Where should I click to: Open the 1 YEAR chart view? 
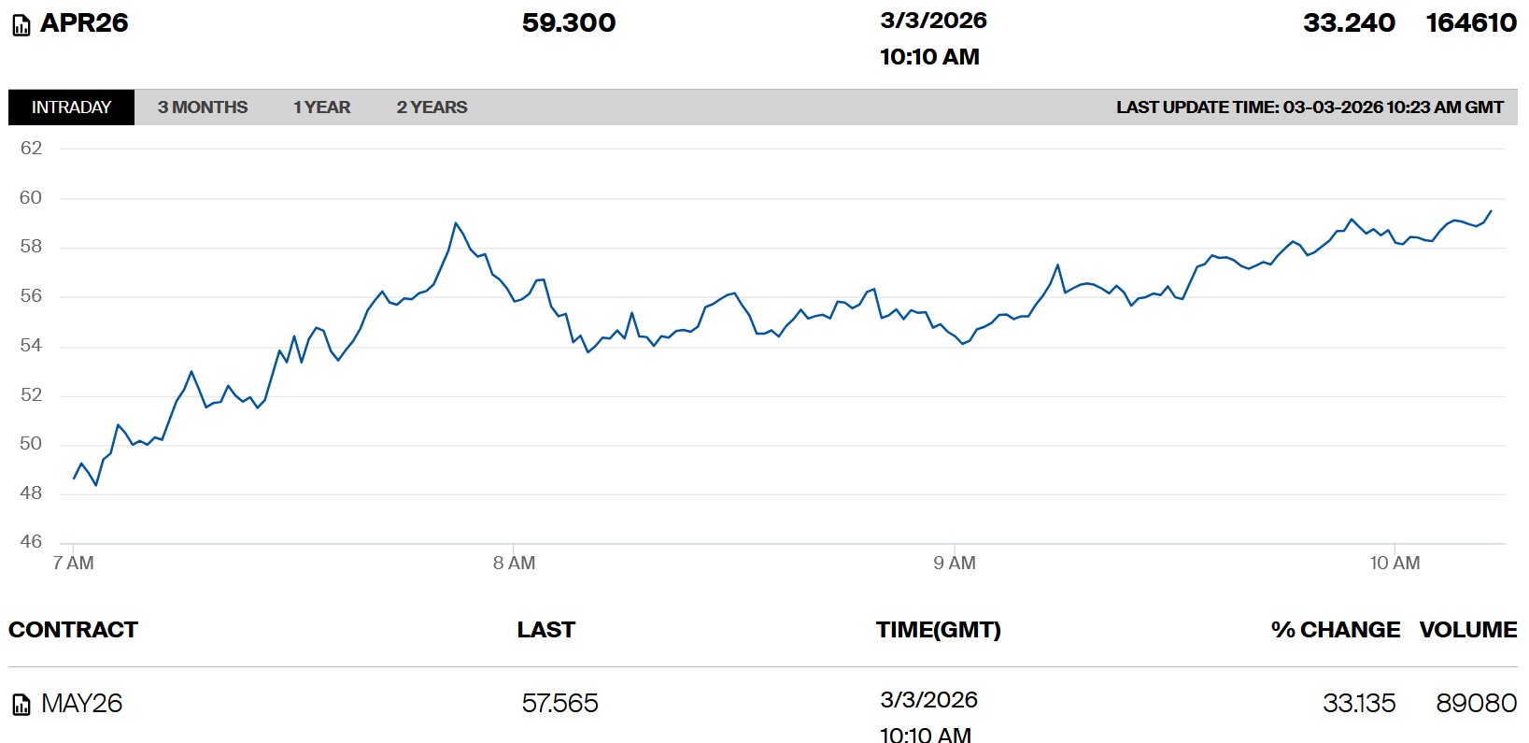point(321,107)
